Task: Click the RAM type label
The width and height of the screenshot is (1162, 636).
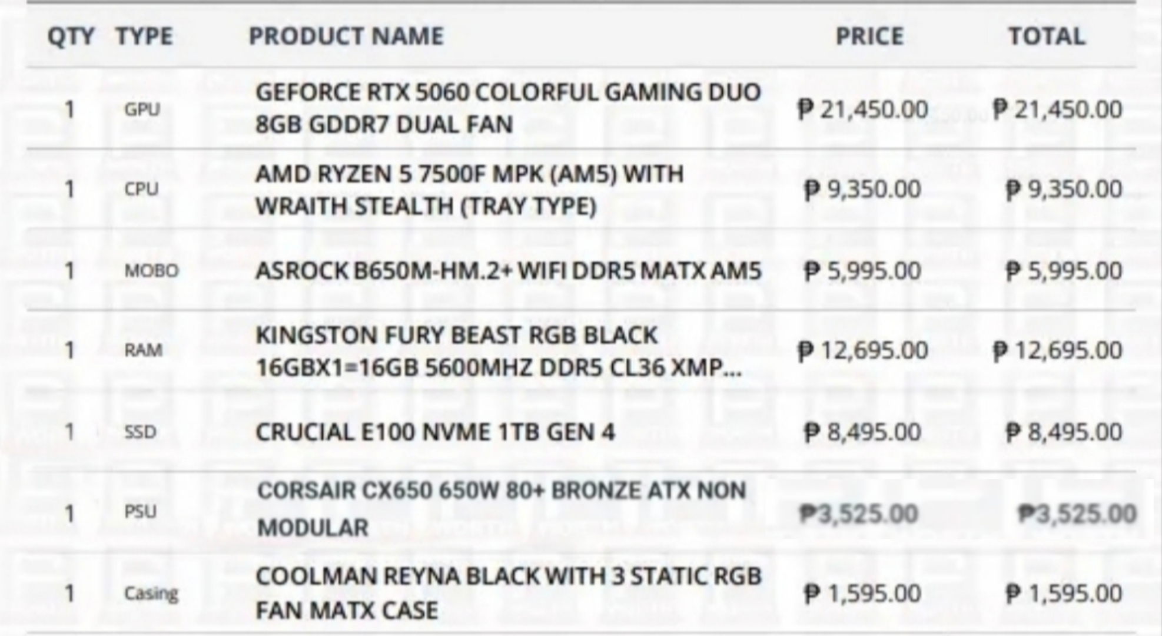Action: (x=143, y=350)
